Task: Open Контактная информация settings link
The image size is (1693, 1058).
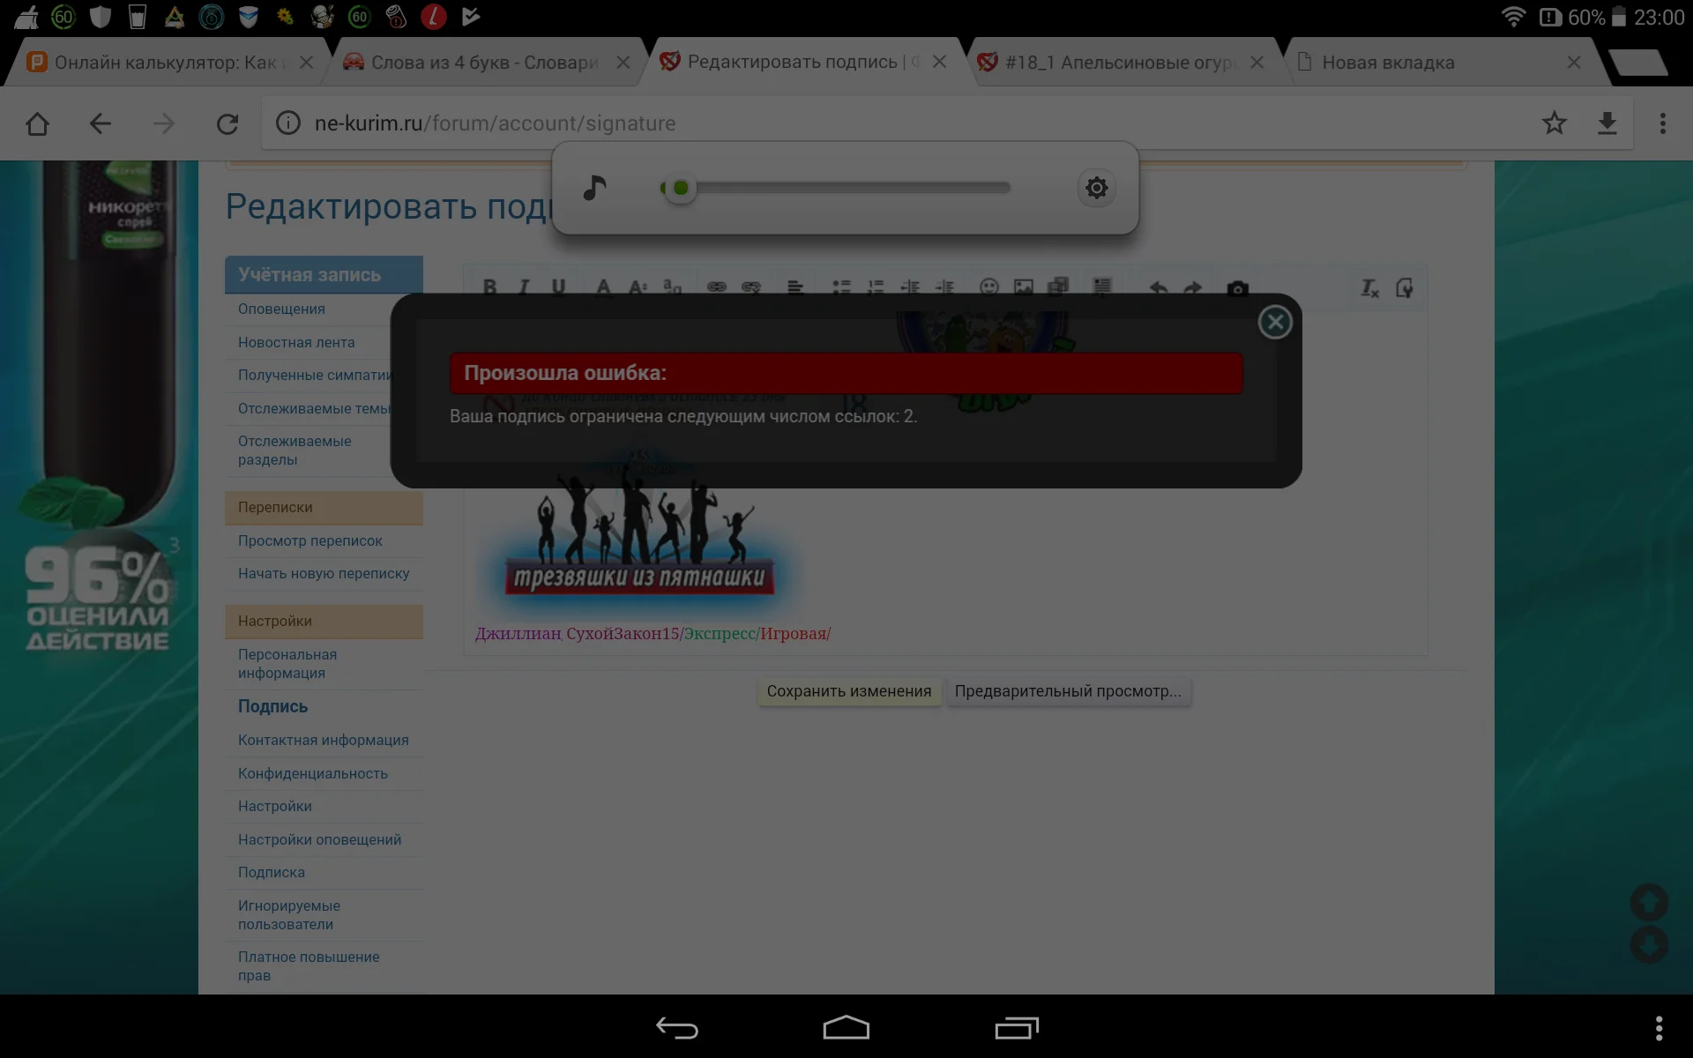Action: (x=323, y=740)
